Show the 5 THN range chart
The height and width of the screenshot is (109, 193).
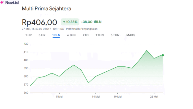click(115, 35)
